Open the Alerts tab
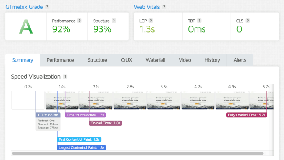This screenshot has height=160, width=284. pyautogui.click(x=240, y=60)
